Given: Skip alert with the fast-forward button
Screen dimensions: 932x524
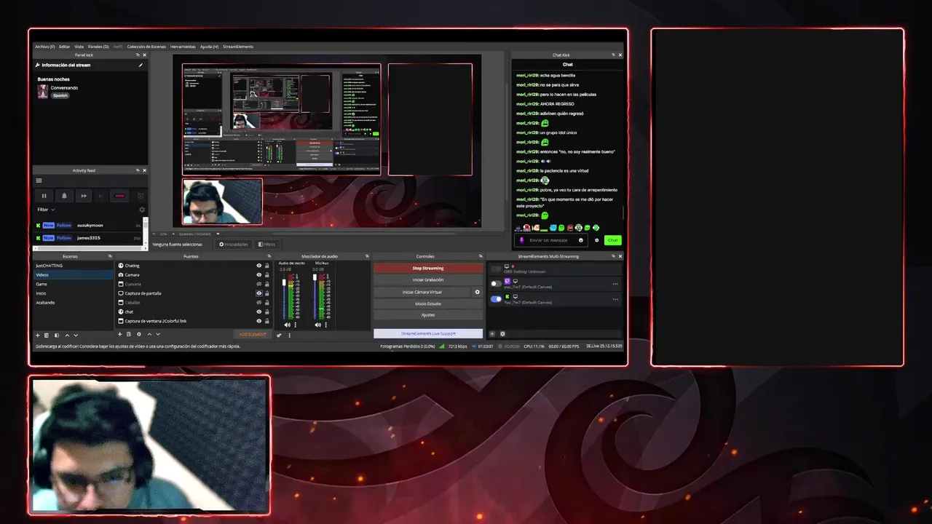Looking at the screenshot, I should tap(84, 196).
